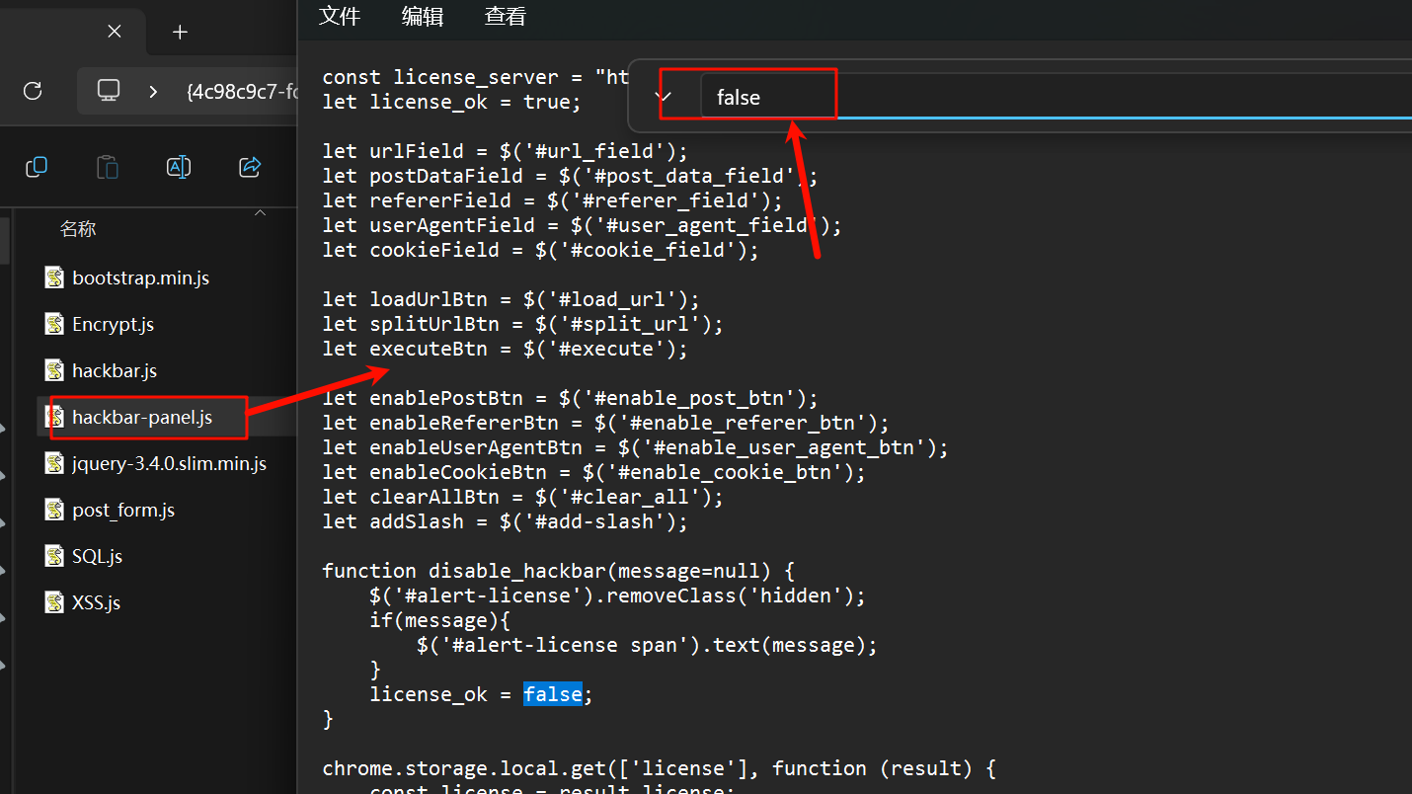This screenshot has width=1412, height=794.
Task: Click the XSS.js script file icon
Action: point(54,602)
